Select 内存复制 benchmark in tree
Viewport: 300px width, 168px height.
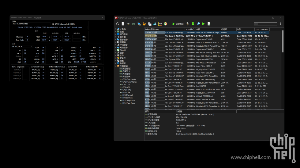coord(126,74)
